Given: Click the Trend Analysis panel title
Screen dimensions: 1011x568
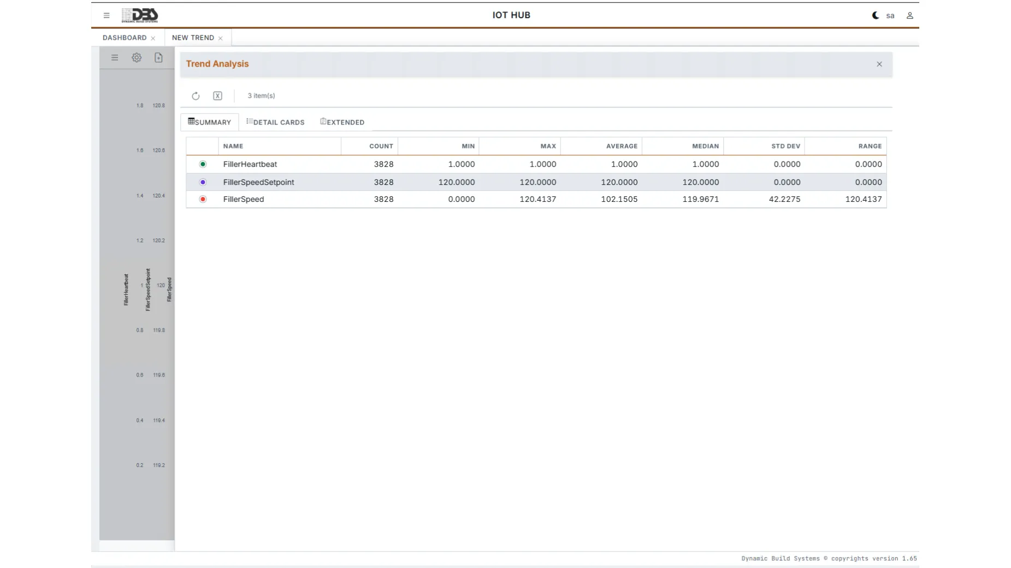Looking at the screenshot, I should click(217, 64).
